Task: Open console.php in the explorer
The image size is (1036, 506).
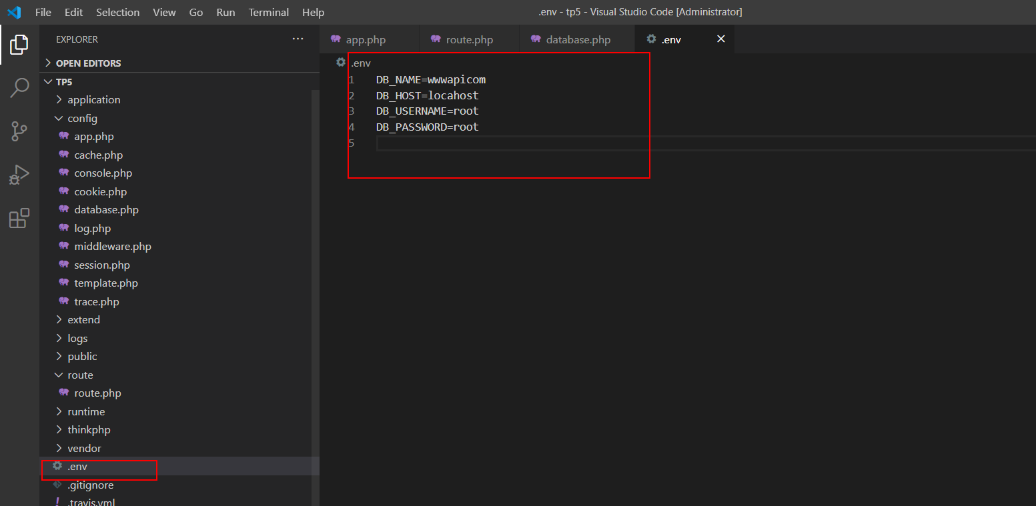Action: pyautogui.click(x=175, y=173)
